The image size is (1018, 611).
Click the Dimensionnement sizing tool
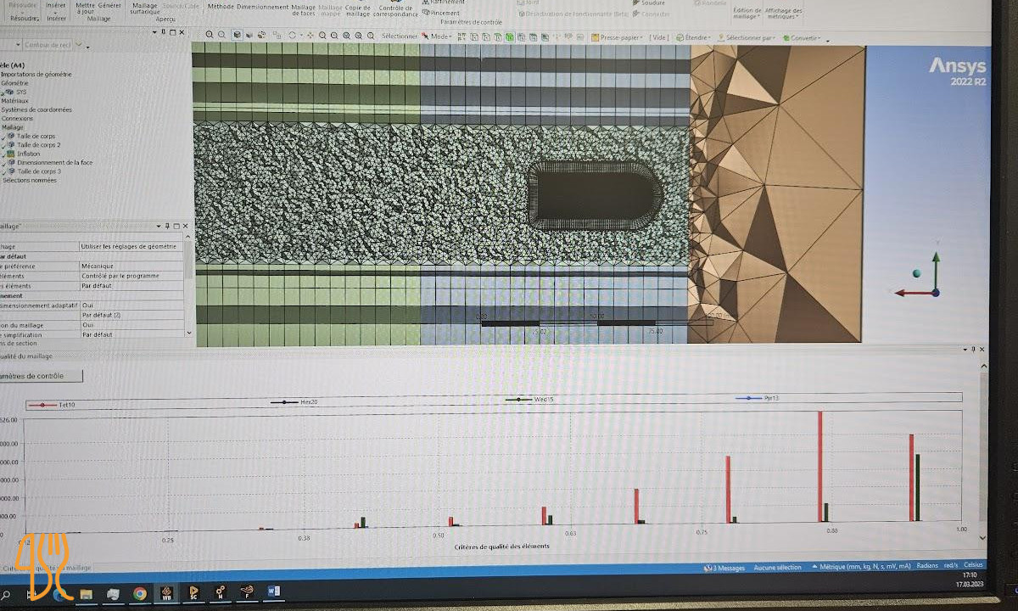pos(262,6)
